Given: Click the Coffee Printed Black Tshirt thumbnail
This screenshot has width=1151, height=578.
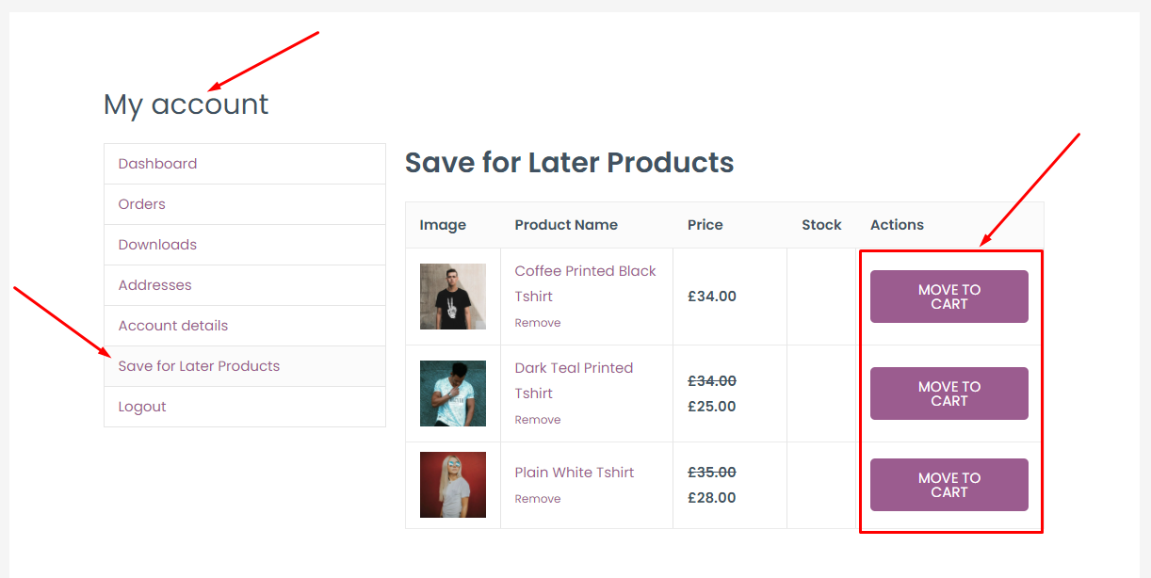Looking at the screenshot, I should (x=452, y=296).
